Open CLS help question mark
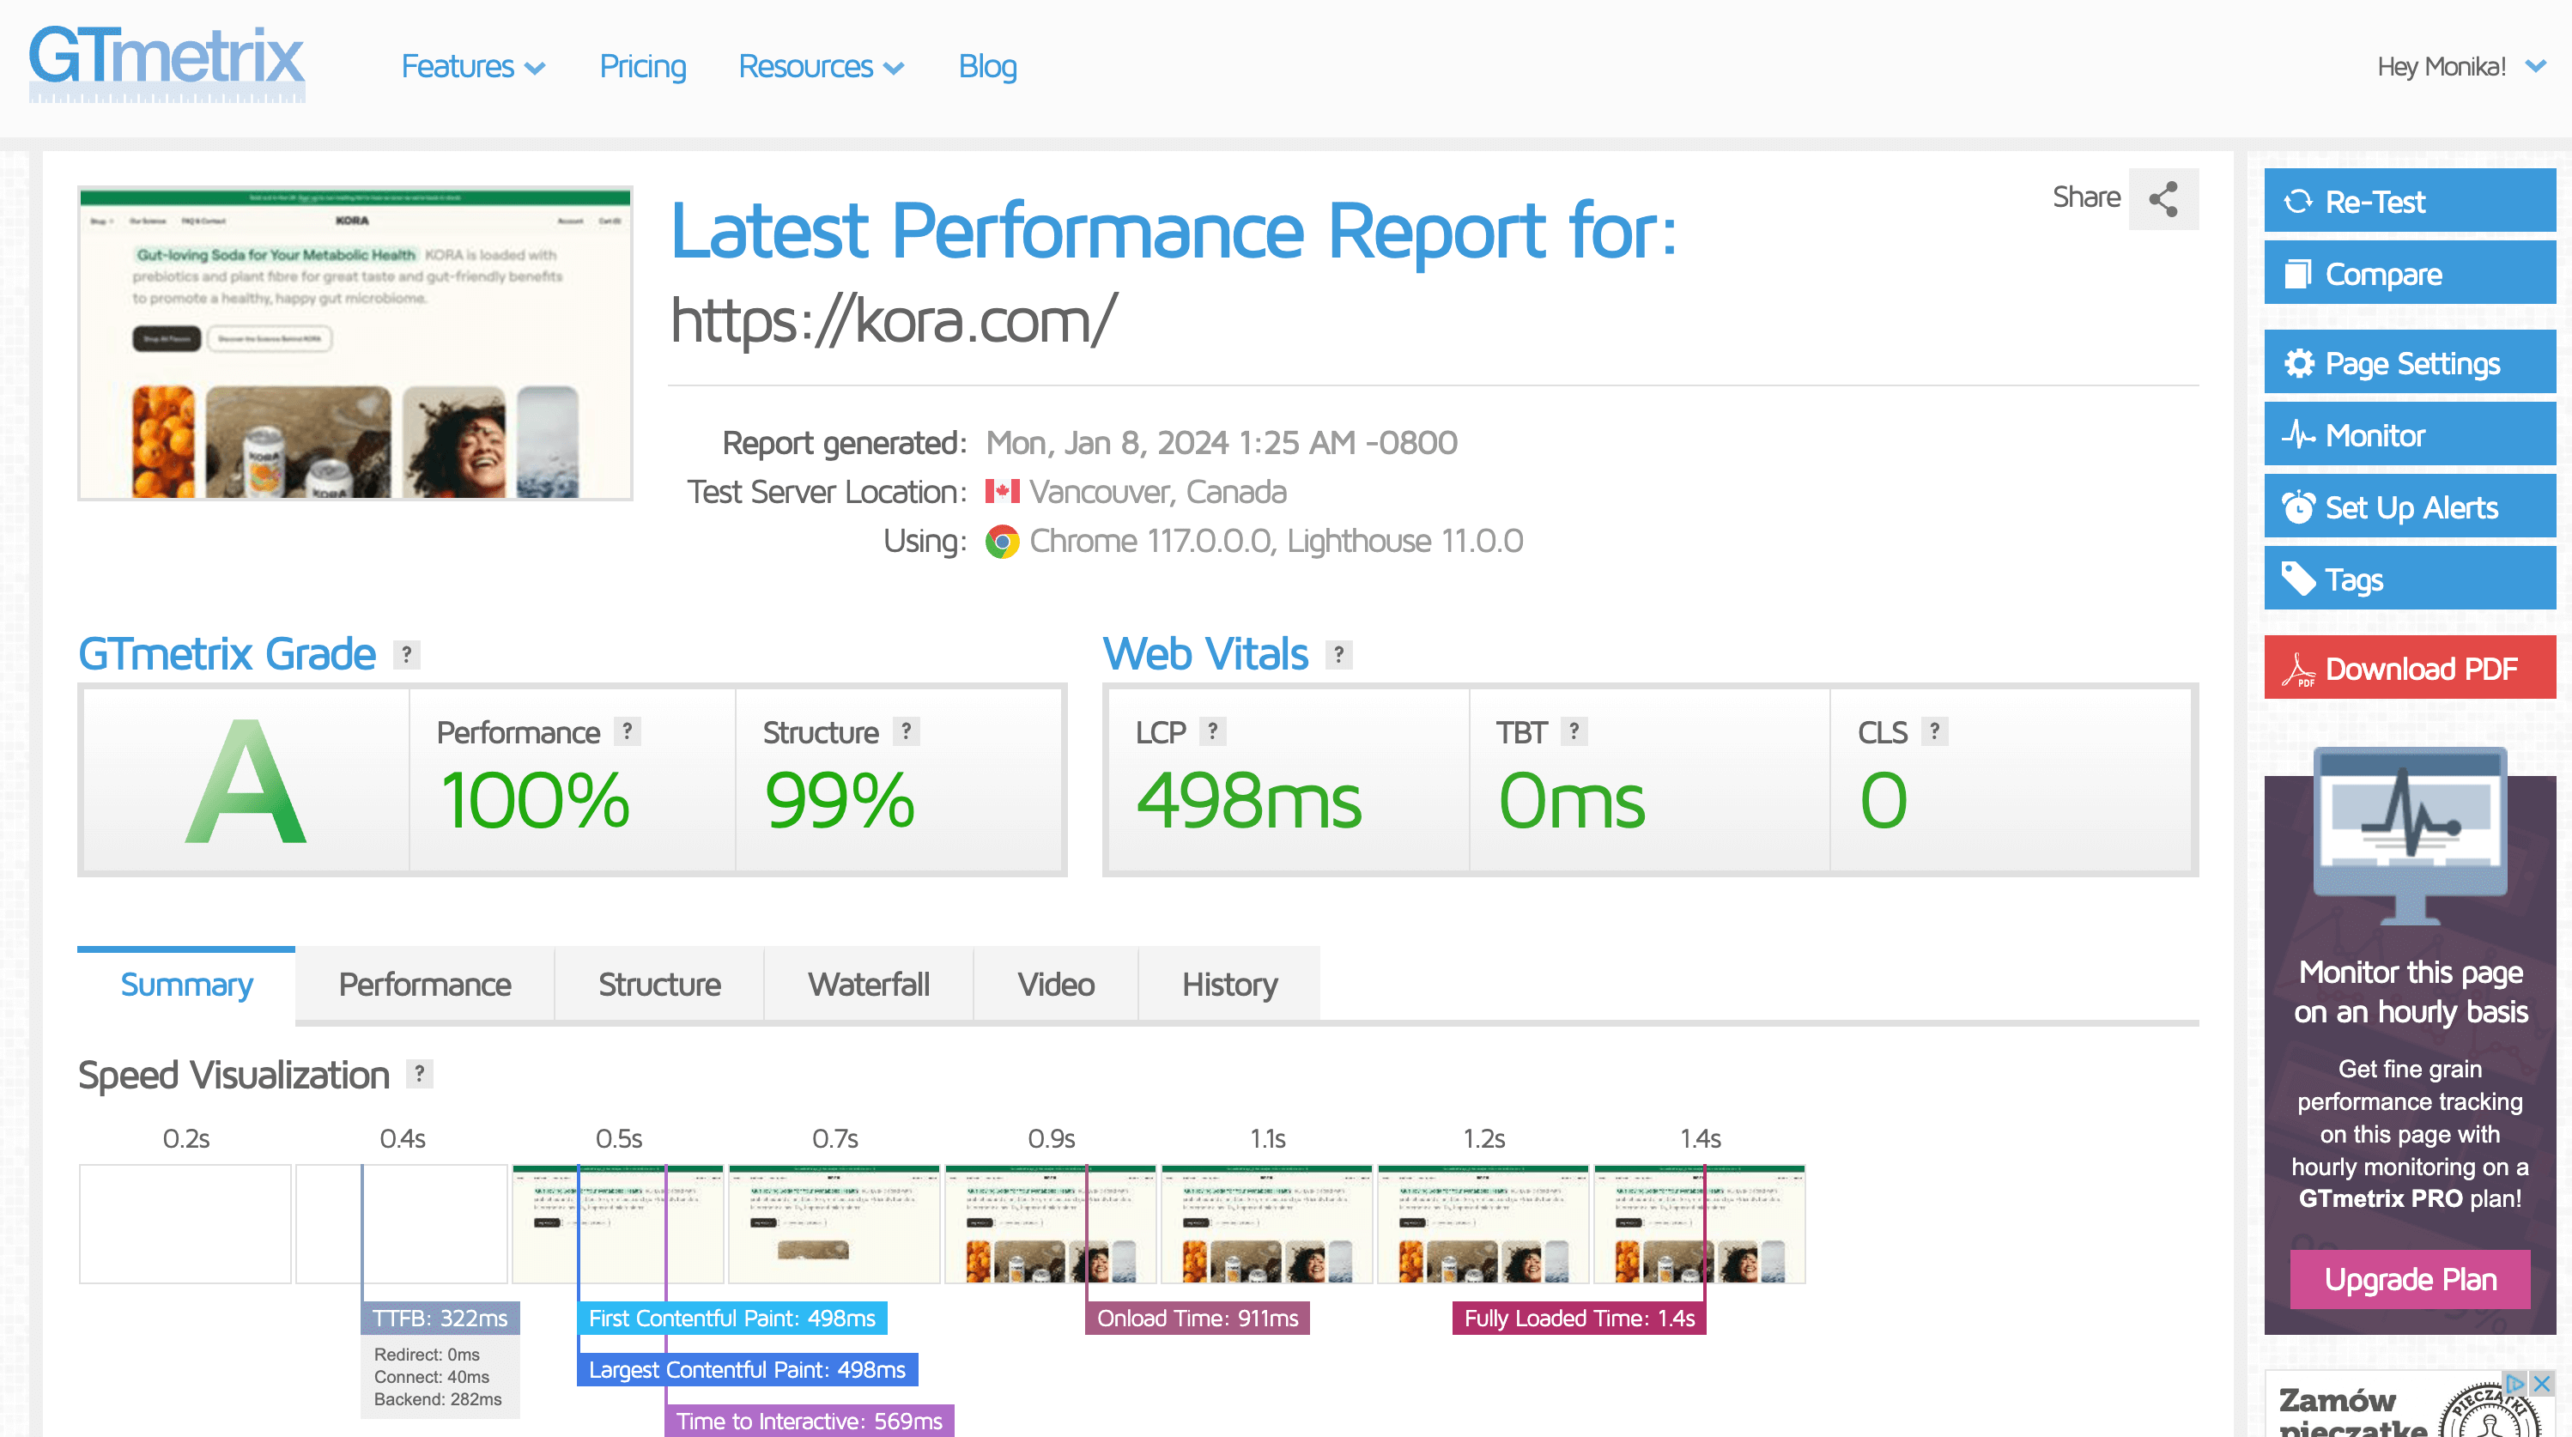 point(1934,731)
